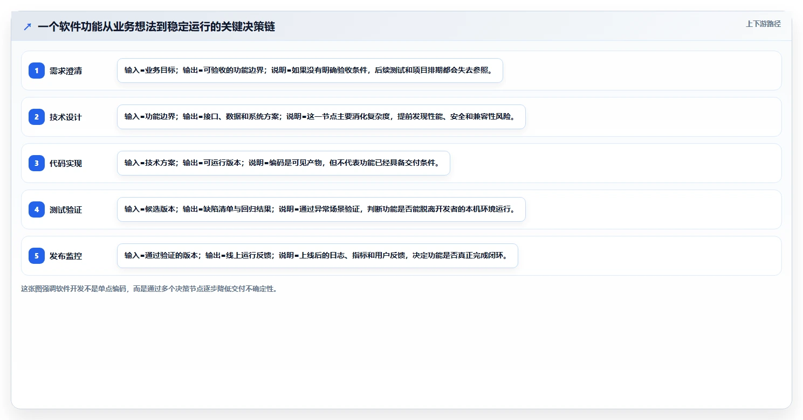Click the description box starting 输入=业务目标
The height and width of the screenshot is (420, 803).
[310, 71]
